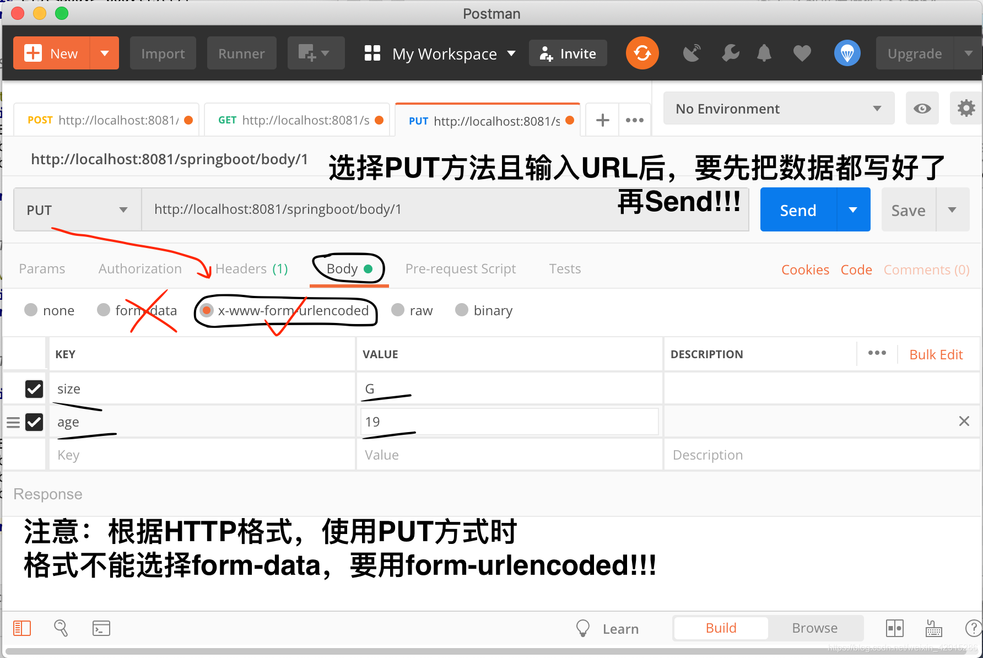Open the Postman console icon
This screenshot has width=983, height=658.
pos(101,628)
